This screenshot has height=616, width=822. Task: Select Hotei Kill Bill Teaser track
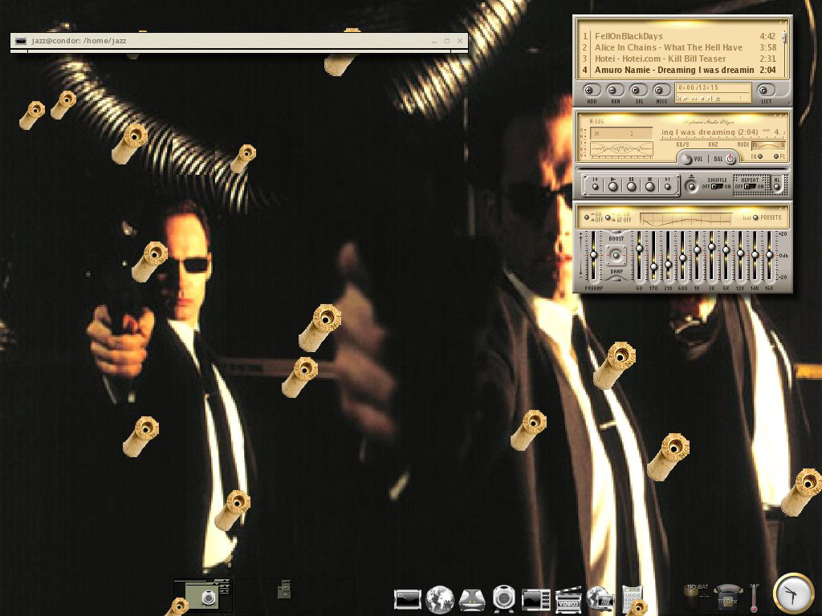coord(679,59)
